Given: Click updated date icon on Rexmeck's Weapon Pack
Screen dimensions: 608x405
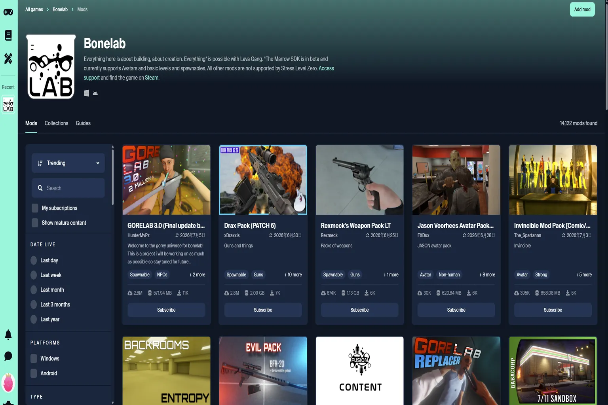Looking at the screenshot, I should [367, 235].
